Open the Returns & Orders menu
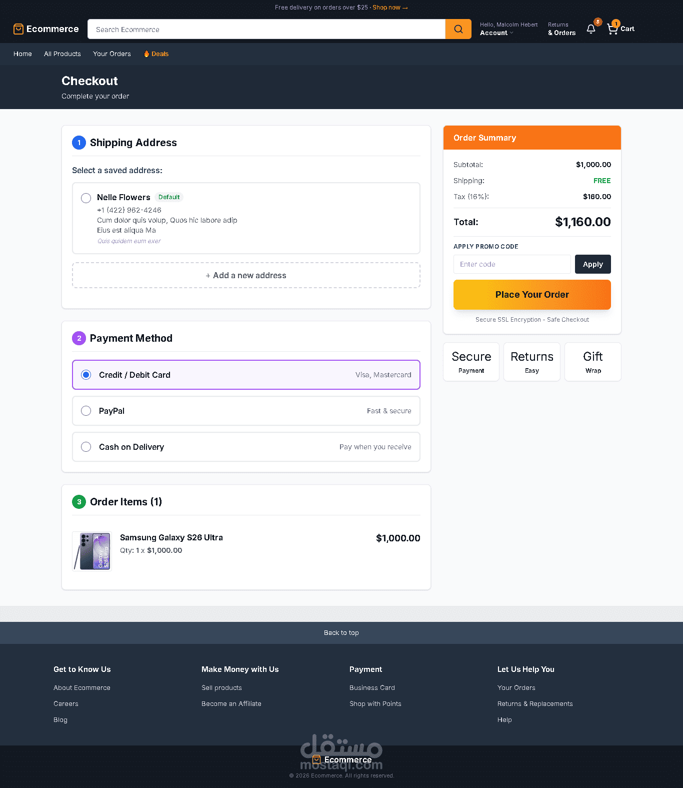The image size is (683, 788). click(561, 29)
